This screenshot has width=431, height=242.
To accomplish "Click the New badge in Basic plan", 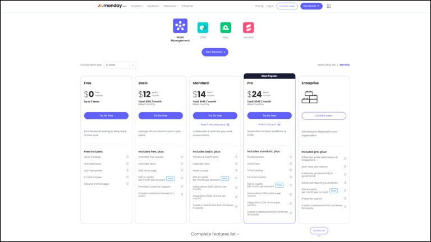I will pyautogui.click(x=171, y=178).
